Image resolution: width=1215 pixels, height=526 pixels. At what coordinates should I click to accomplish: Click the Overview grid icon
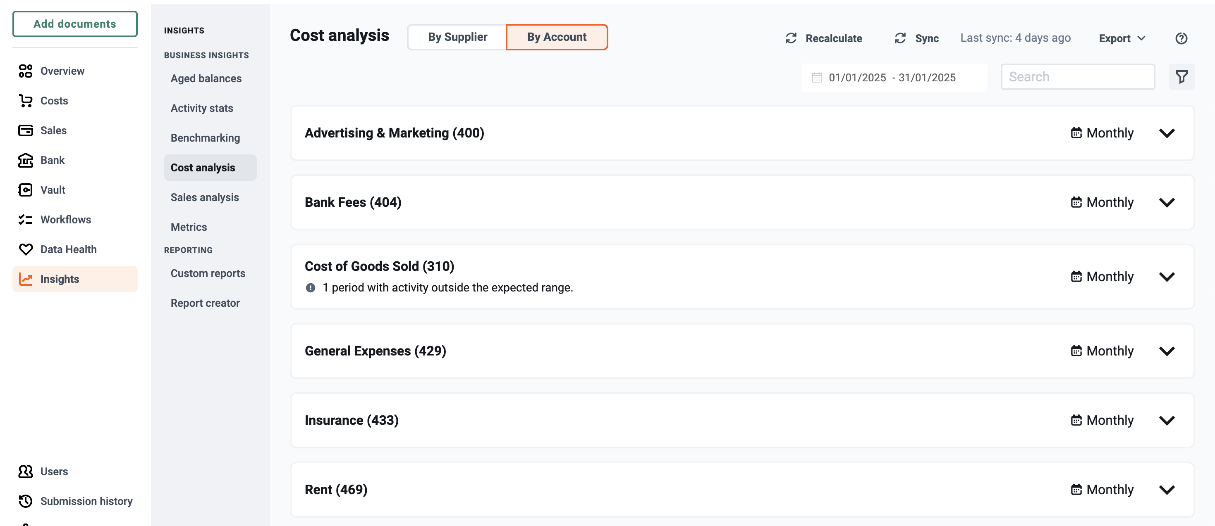tap(26, 71)
